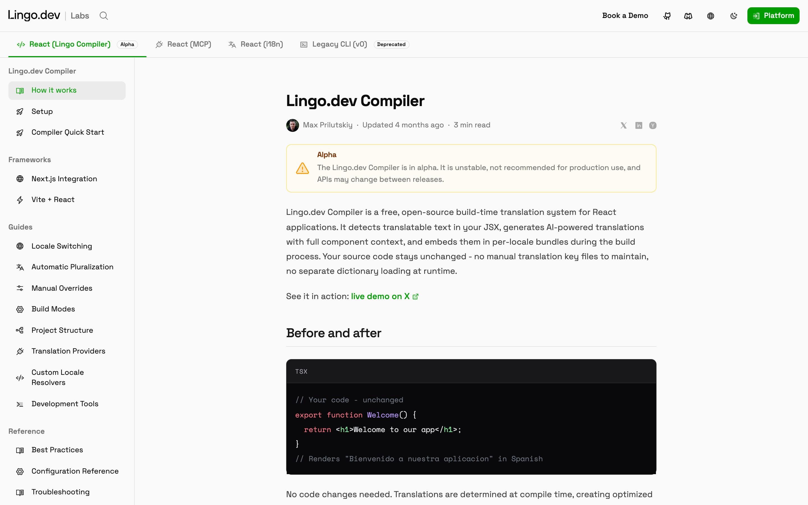Open Custom Locale Resolvers guide
Viewport: 808px width, 505px height.
(67, 377)
